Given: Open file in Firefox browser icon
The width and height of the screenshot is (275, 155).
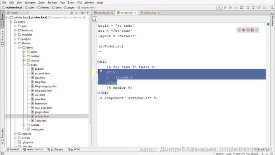Looking at the screenshot, I should click(x=244, y=30).
